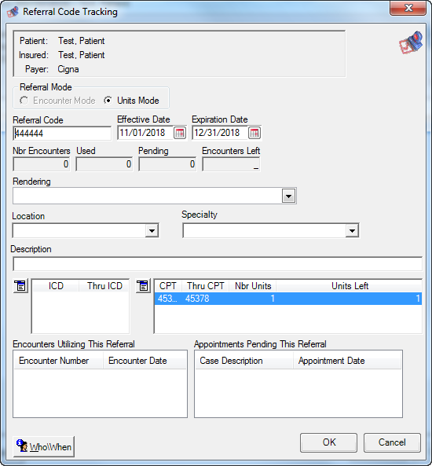Select the Units Mode radio button
Viewport: 432px width, 466px height.
point(108,101)
